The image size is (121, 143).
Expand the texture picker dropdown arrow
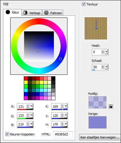[x=109, y=28]
